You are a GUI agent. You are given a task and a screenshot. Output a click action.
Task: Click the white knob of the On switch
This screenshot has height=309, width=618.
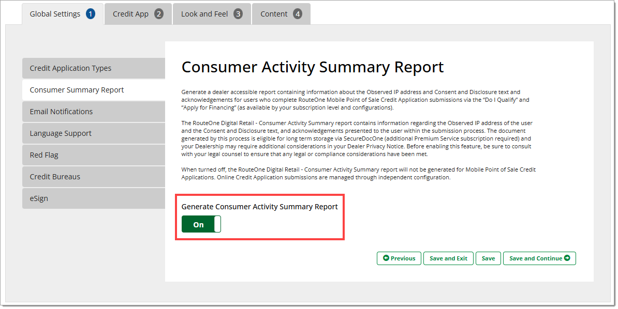[x=217, y=224]
